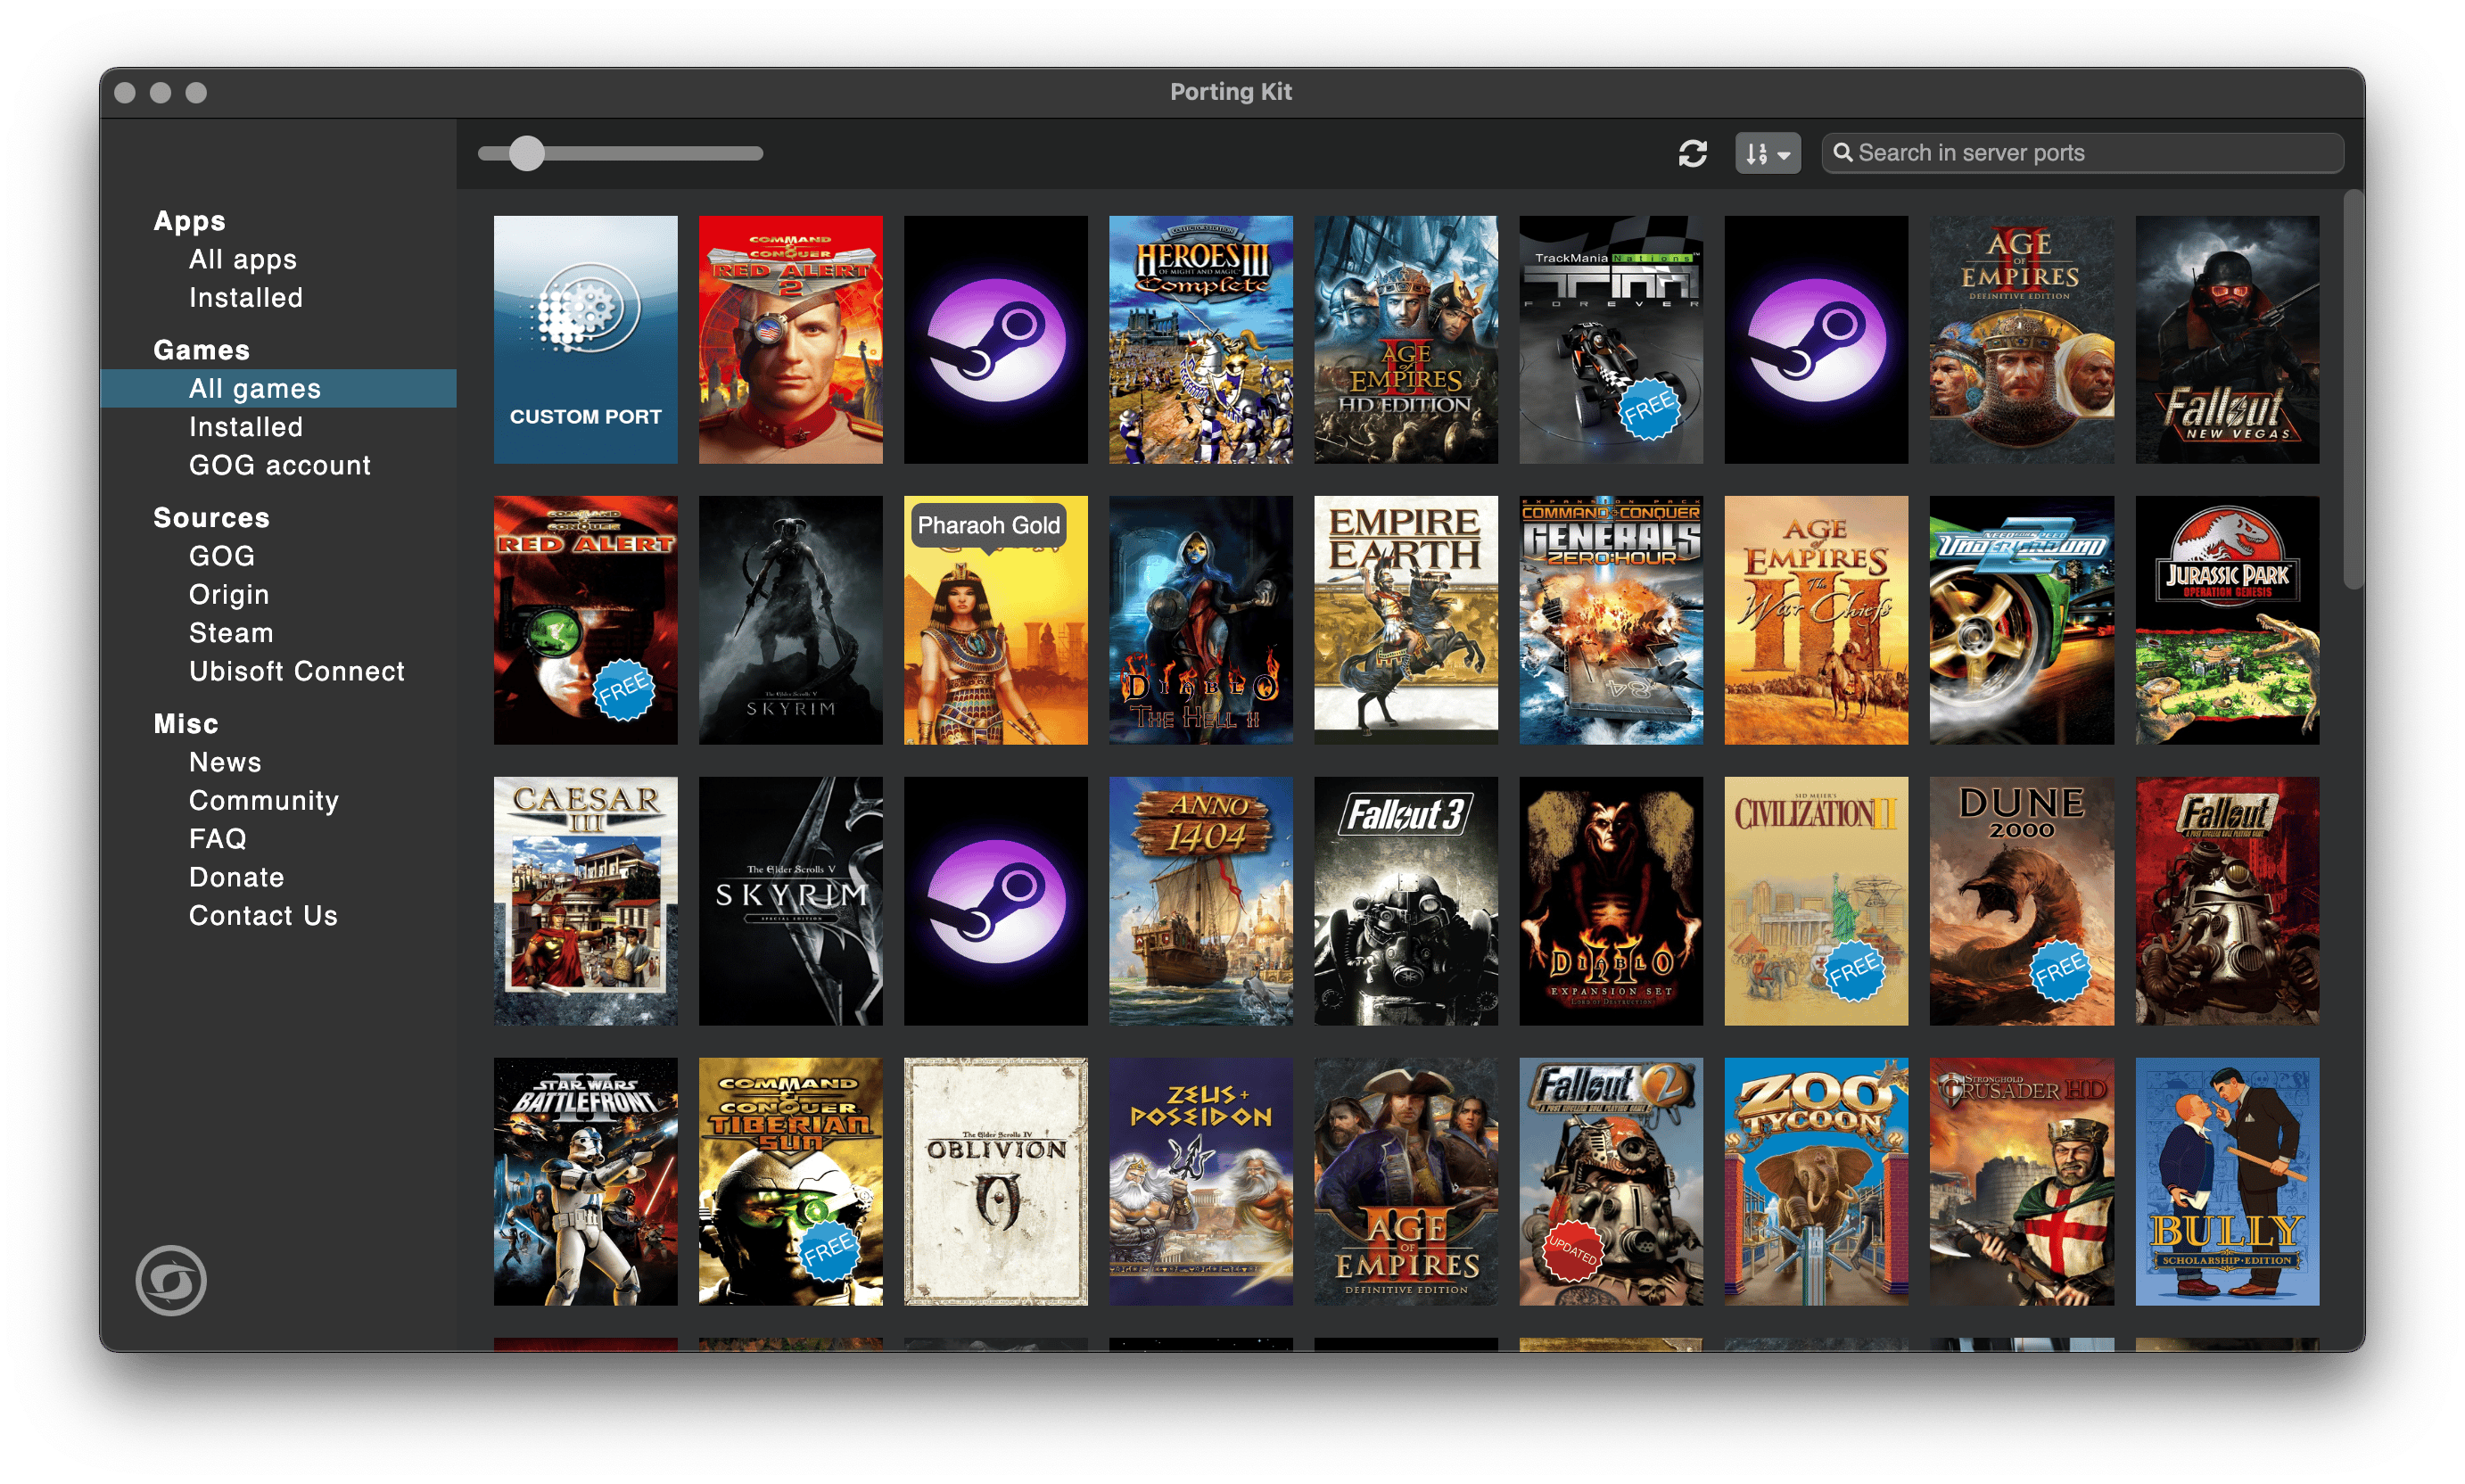Focus the 'Search in server ports' field
The image size is (2465, 1484).
2082,153
